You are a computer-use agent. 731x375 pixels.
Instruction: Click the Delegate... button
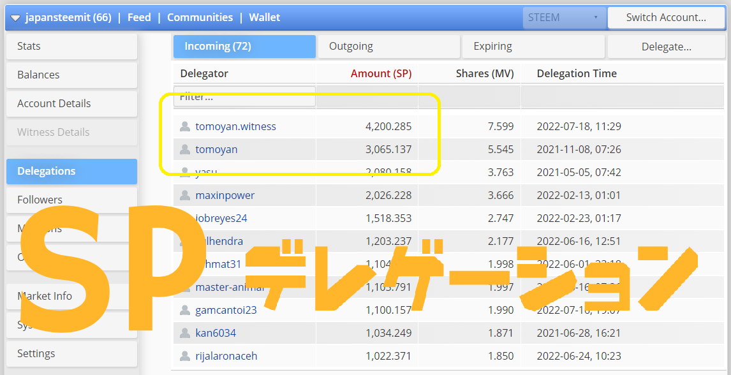click(666, 47)
